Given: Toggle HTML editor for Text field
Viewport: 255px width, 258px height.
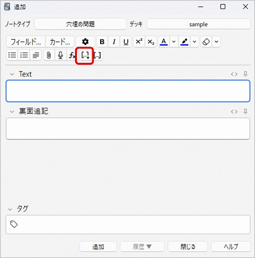Looking at the screenshot, I should coord(234,74).
